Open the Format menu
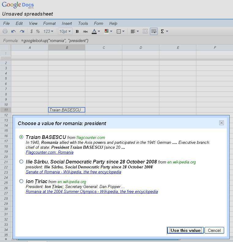The height and width of the screenshot is (242, 233). pos(49,23)
